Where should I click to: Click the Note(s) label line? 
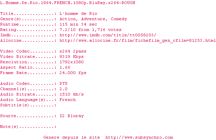(x=28, y=127)
